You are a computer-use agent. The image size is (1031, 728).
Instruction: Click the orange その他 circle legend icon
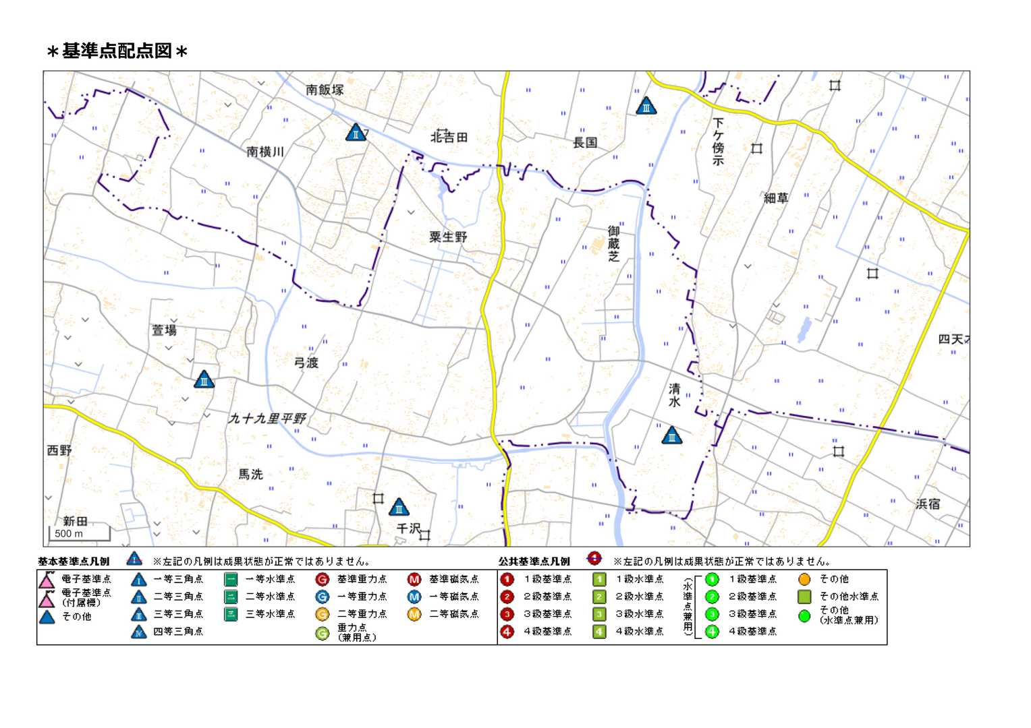pyautogui.click(x=804, y=579)
